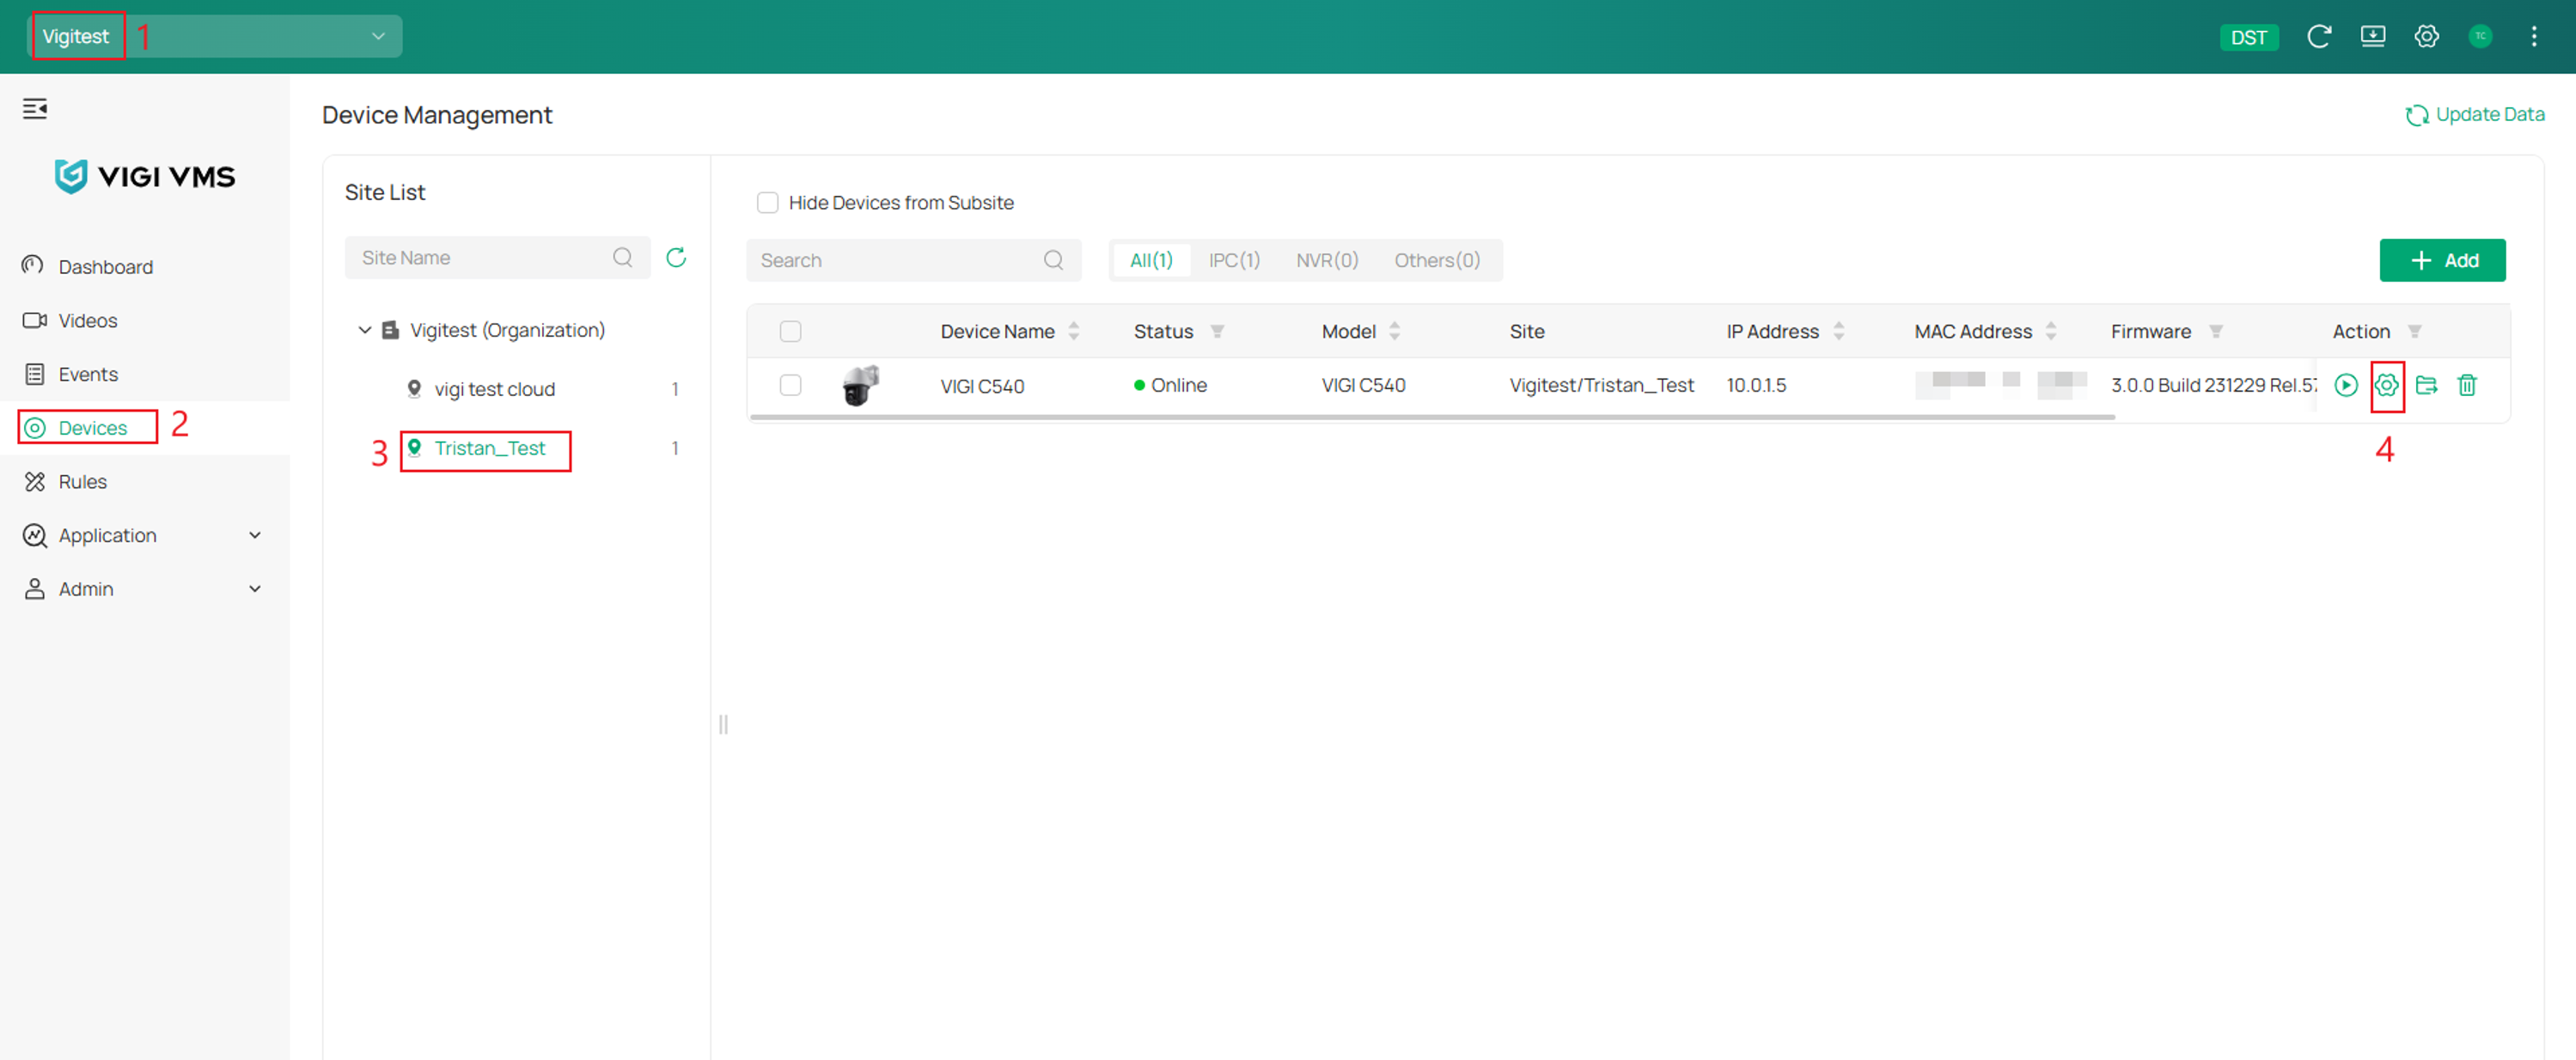
Task: Click the Add device button
Action: pos(2442,260)
